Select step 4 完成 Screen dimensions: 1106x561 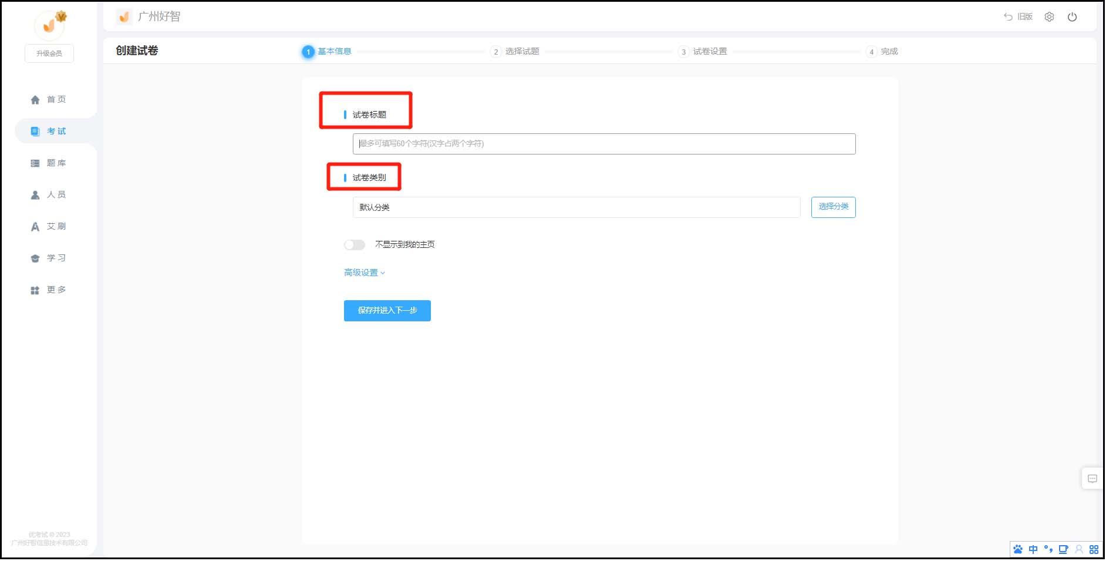[x=882, y=52]
